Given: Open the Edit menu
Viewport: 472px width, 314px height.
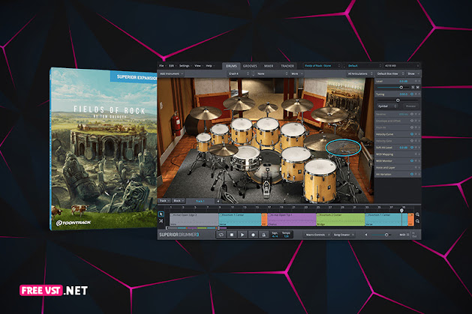Looking at the screenshot, I should click(x=173, y=65).
